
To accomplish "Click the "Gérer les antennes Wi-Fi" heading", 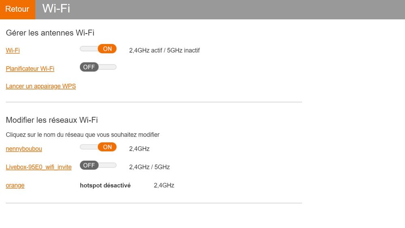I will (x=50, y=33).
